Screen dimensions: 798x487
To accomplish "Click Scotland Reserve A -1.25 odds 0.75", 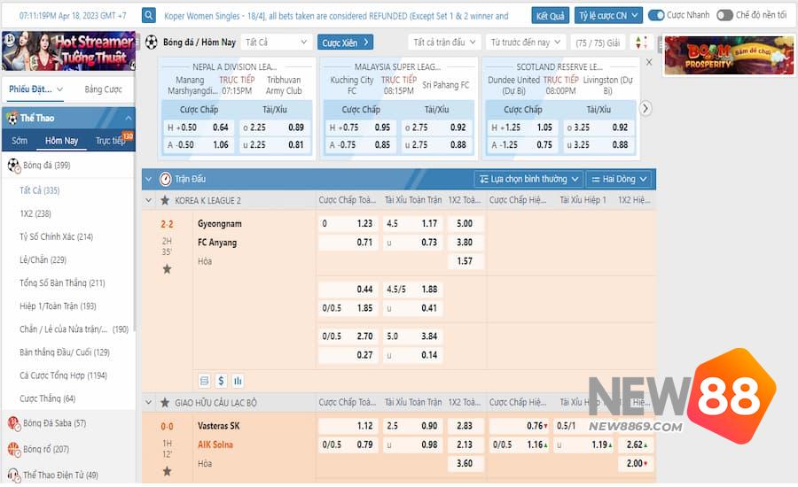I will pyautogui.click(x=522, y=144).
